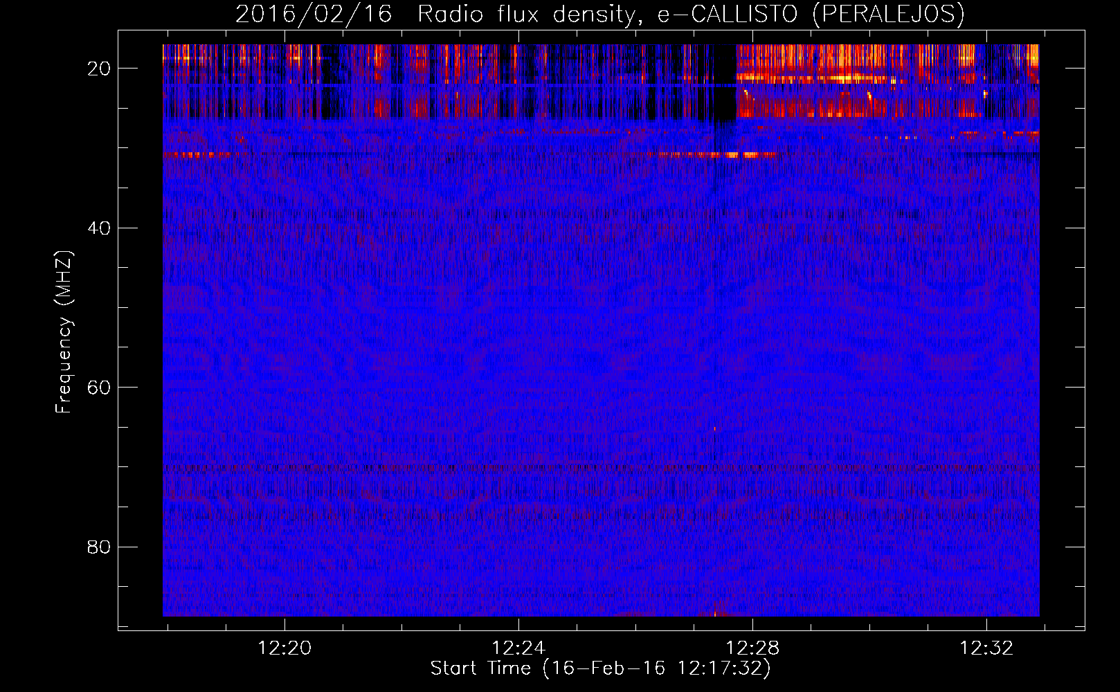The image size is (1120, 692).
Task: Click the 'Frequency (MHZ)' y-axis label
Action: pyautogui.click(x=64, y=332)
